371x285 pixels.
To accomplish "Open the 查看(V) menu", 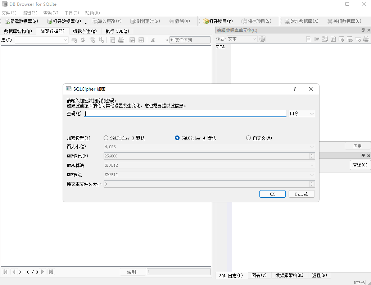I will [x=51, y=13].
